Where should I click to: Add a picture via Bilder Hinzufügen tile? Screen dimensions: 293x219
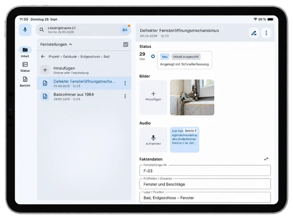tap(153, 97)
